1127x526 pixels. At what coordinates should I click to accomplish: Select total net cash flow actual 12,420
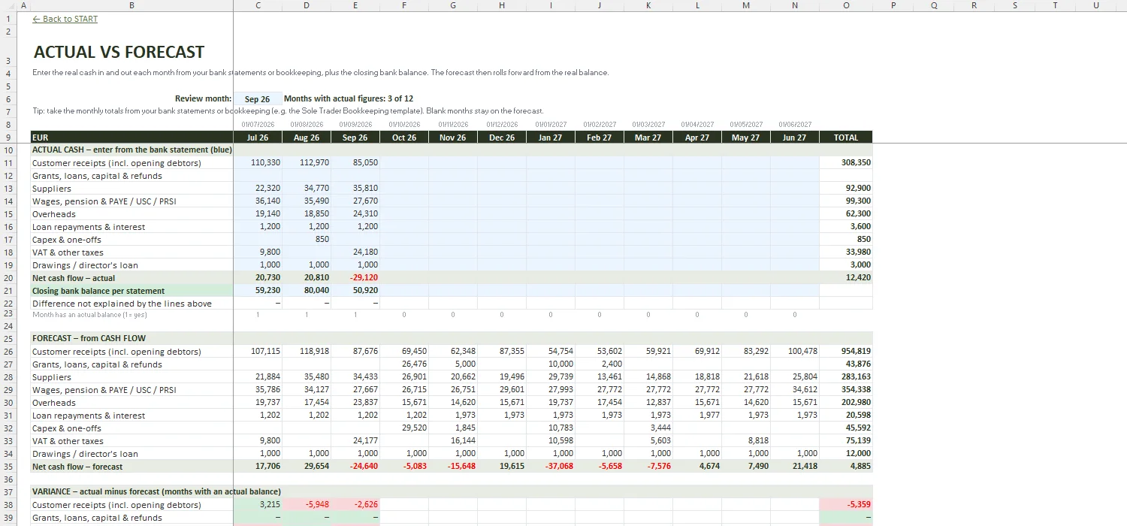(x=846, y=278)
